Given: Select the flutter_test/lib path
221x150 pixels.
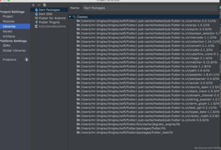Looking at the screenshot, I should point(126,133).
